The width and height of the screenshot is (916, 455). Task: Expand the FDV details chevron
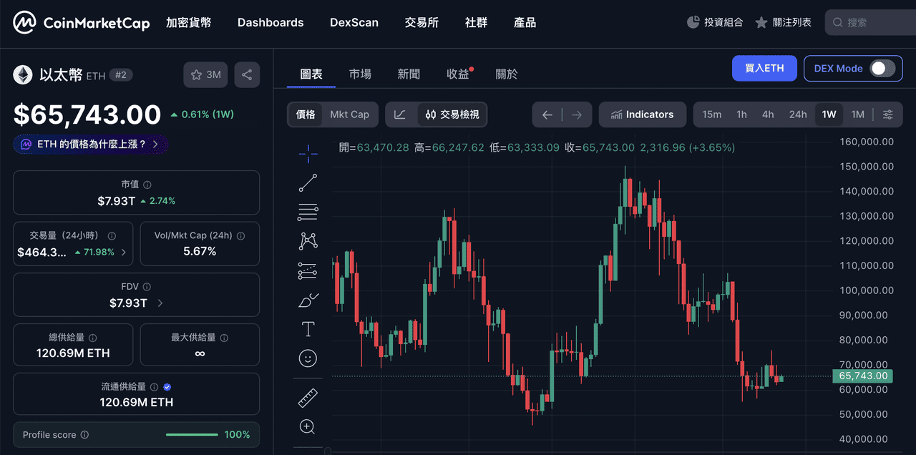tap(160, 303)
